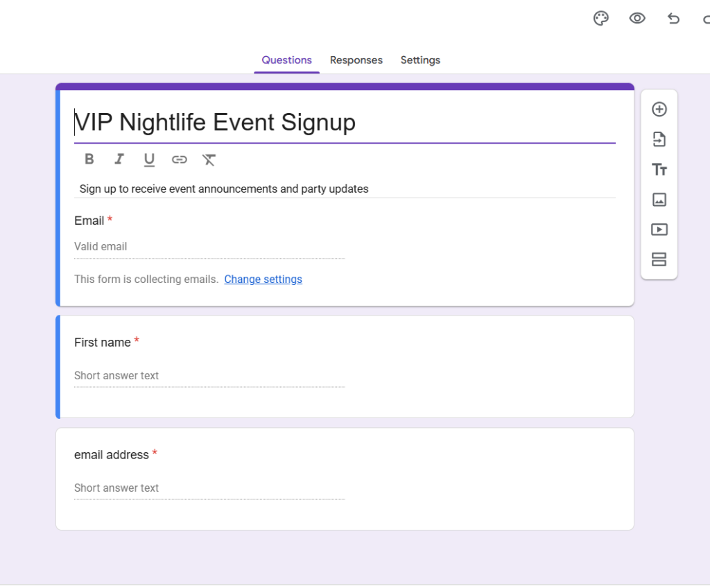Add a new question
The image size is (710, 586).
point(659,110)
